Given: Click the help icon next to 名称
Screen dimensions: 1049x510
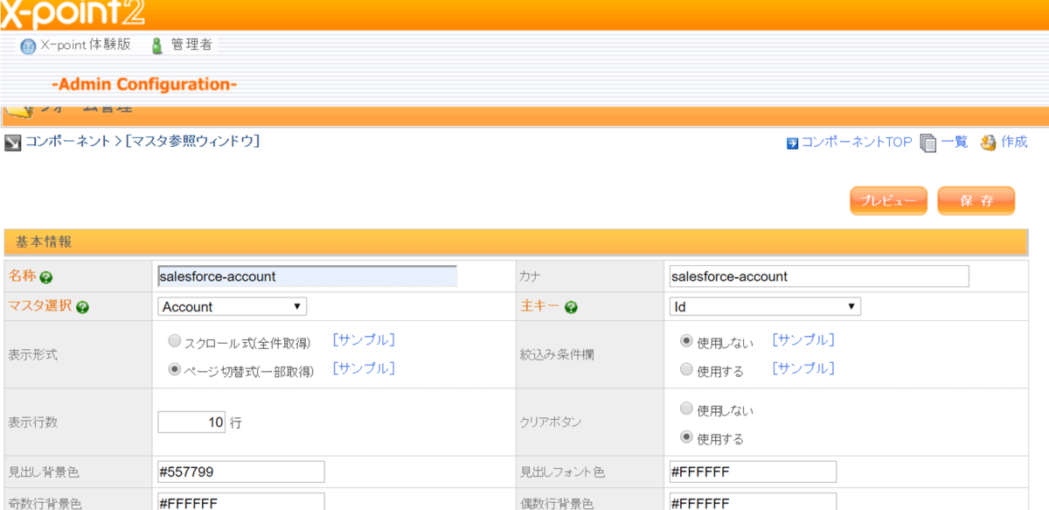Looking at the screenshot, I should click(x=46, y=277).
